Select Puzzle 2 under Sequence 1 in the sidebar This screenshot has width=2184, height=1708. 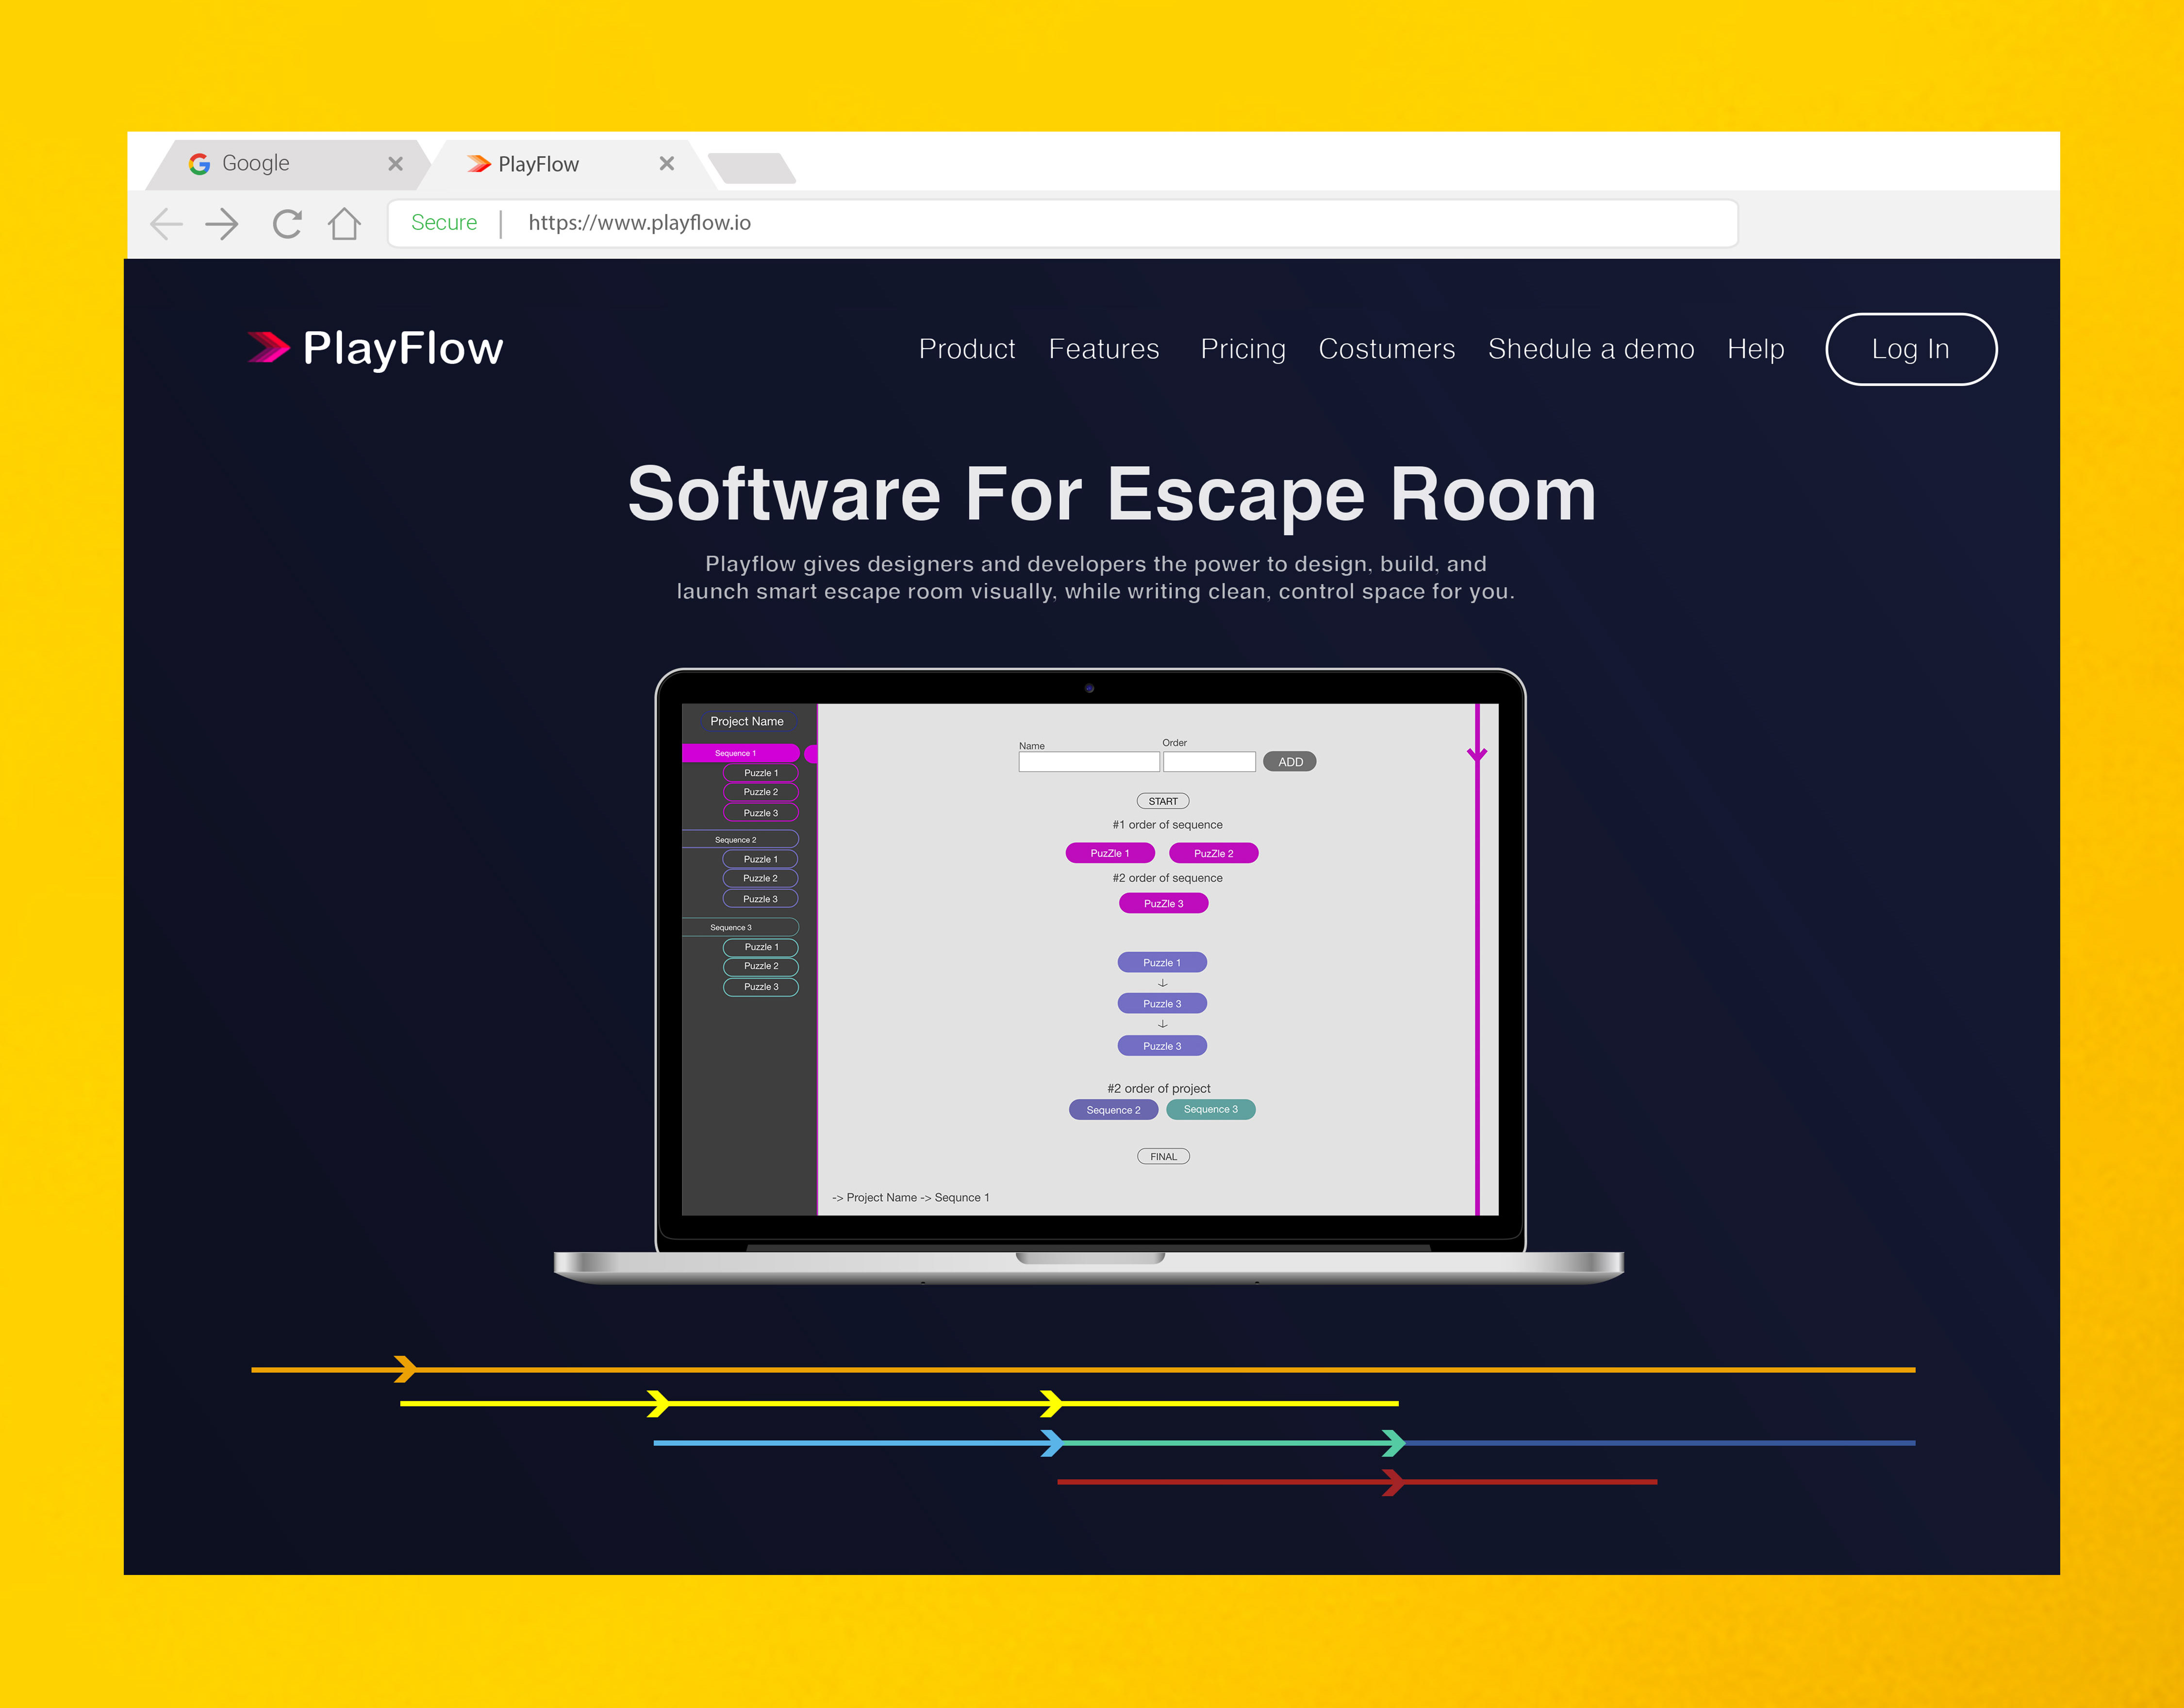pos(761,792)
